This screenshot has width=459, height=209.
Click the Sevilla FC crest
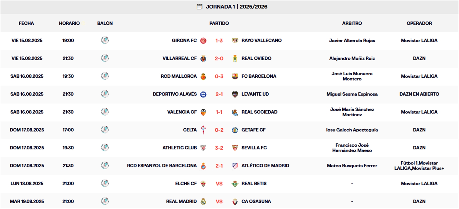[235, 147]
